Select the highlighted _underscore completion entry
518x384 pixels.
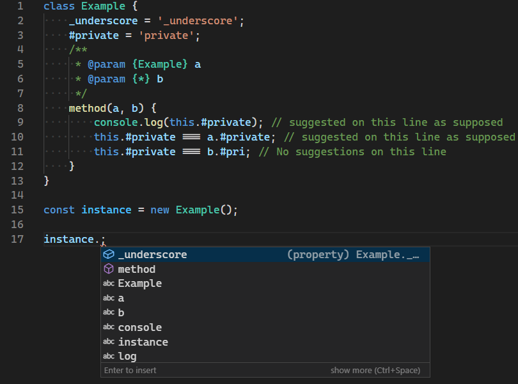[x=153, y=254]
